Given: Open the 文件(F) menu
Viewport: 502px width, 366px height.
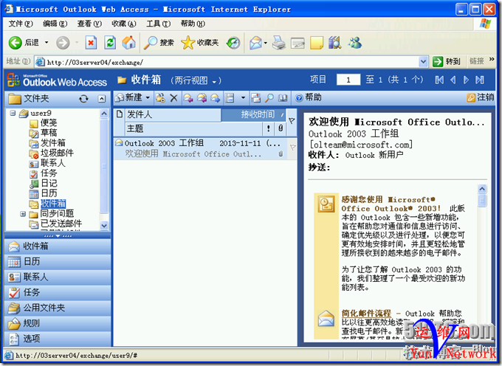Looking at the screenshot, I should 21,24.
